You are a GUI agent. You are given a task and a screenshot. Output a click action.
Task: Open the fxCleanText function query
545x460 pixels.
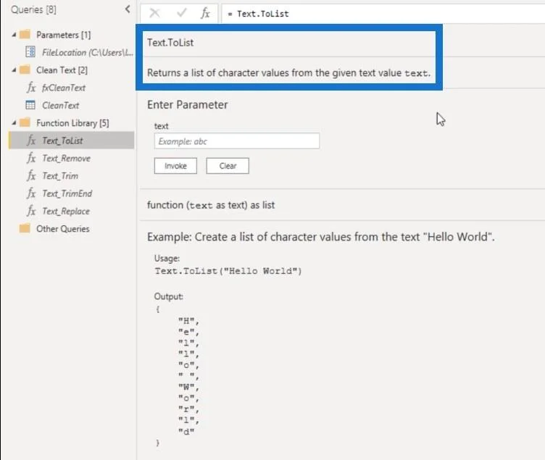click(64, 88)
